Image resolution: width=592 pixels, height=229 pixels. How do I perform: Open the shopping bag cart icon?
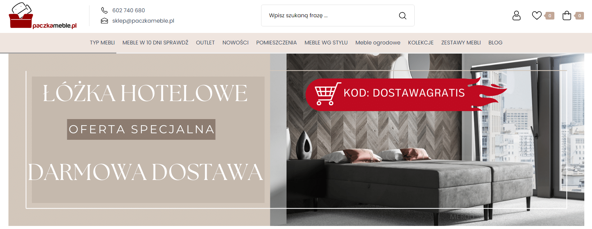pyautogui.click(x=567, y=16)
